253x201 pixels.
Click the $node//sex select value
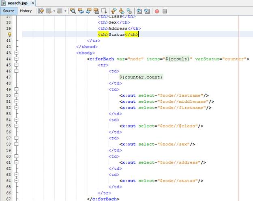tap(174, 144)
